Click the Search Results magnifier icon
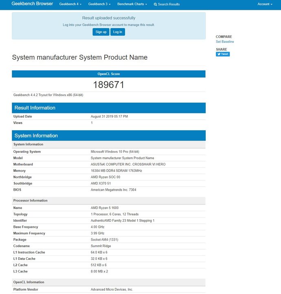 pos(155,4)
